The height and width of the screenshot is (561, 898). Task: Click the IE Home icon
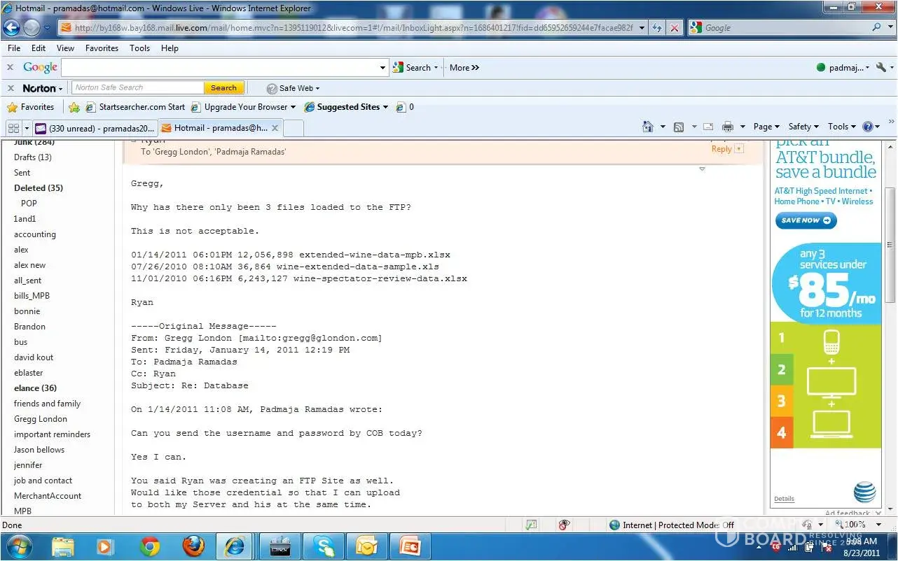(x=648, y=127)
